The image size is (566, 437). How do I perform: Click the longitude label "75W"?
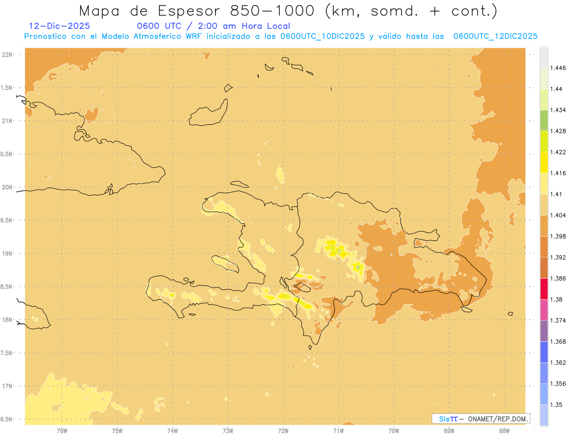pos(117,431)
